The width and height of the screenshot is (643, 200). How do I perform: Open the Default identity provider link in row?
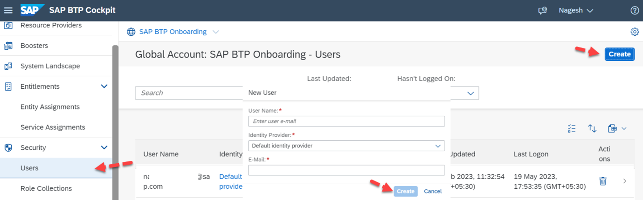[x=231, y=181]
